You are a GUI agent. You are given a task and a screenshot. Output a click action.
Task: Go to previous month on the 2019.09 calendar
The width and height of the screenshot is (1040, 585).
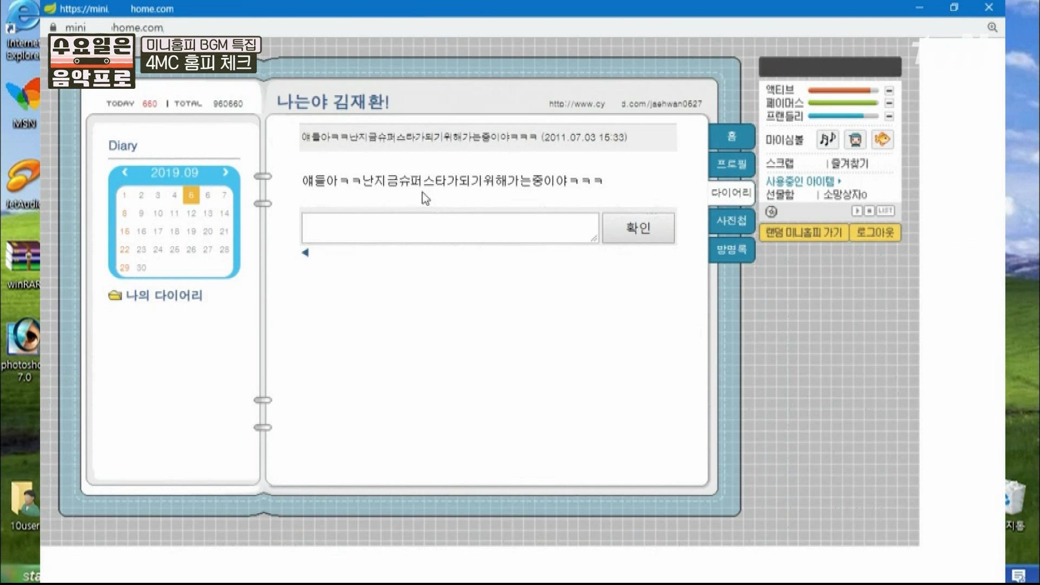pyautogui.click(x=126, y=173)
